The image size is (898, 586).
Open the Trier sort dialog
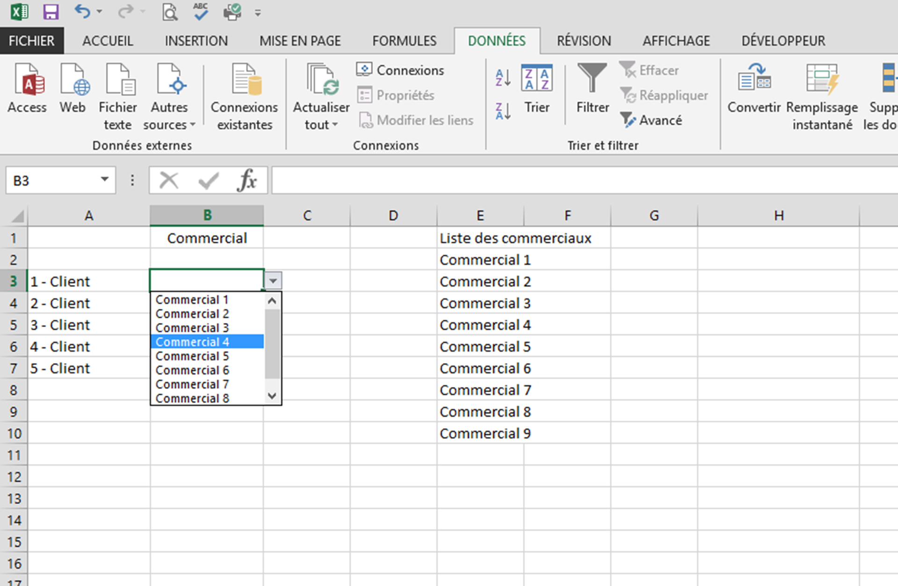[536, 89]
